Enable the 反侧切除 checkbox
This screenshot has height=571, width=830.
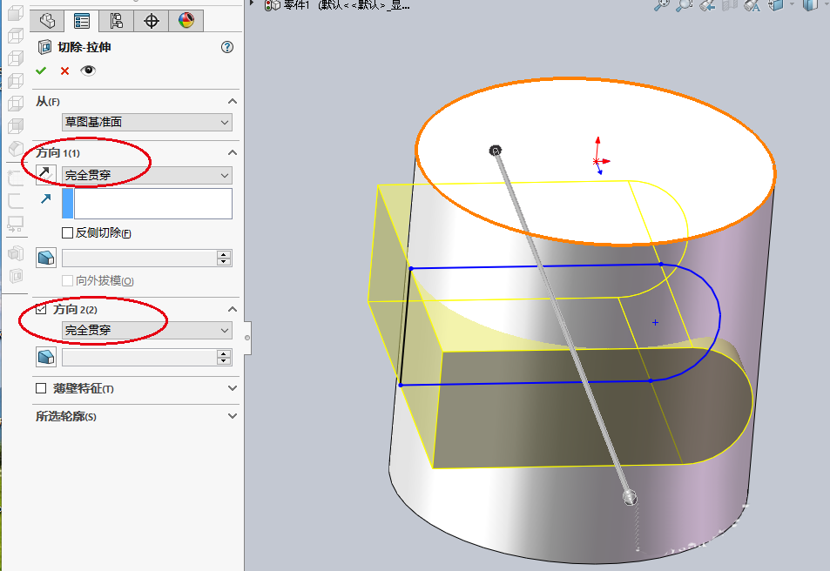pos(67,233)
